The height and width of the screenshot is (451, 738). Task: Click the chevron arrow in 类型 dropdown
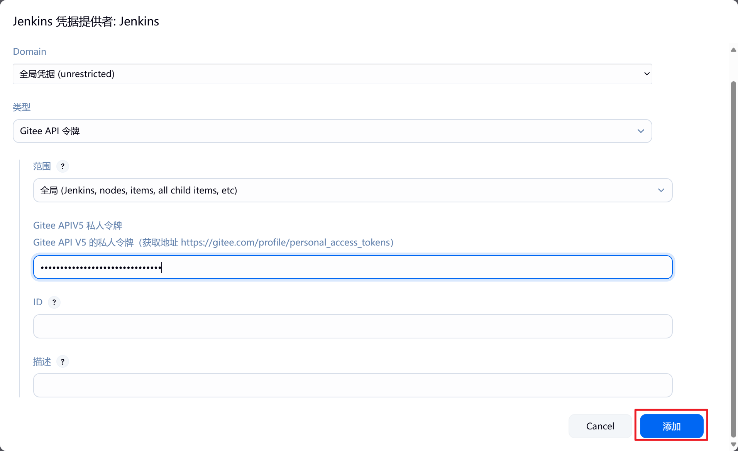(641, 131)
